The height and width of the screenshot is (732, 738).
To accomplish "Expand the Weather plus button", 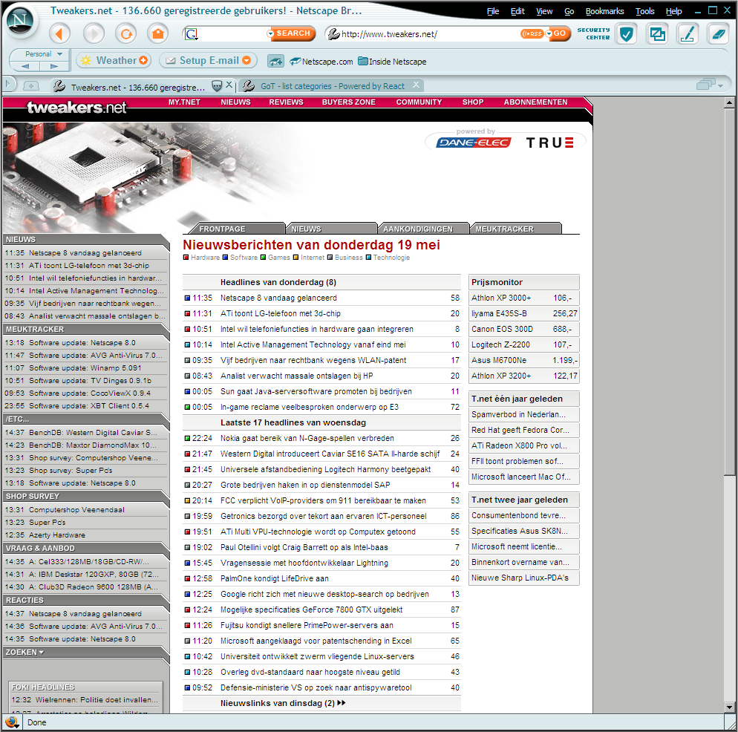I will 143,60.
